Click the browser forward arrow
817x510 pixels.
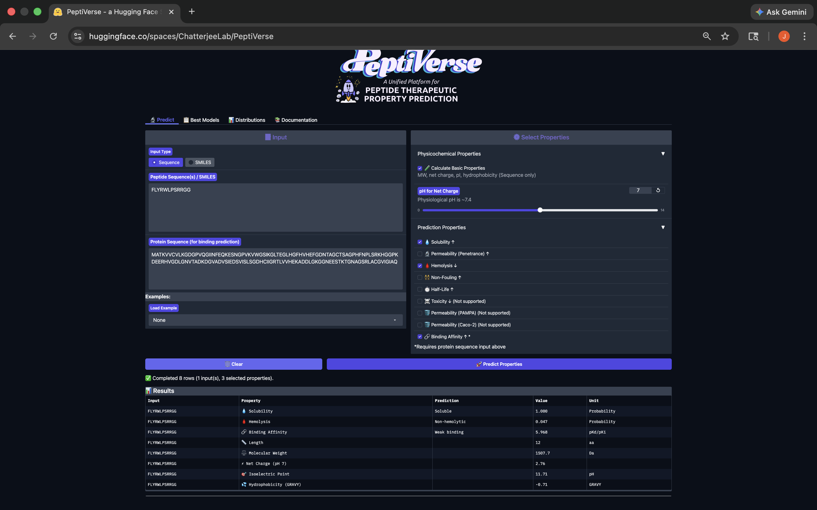tap(33, 37)
